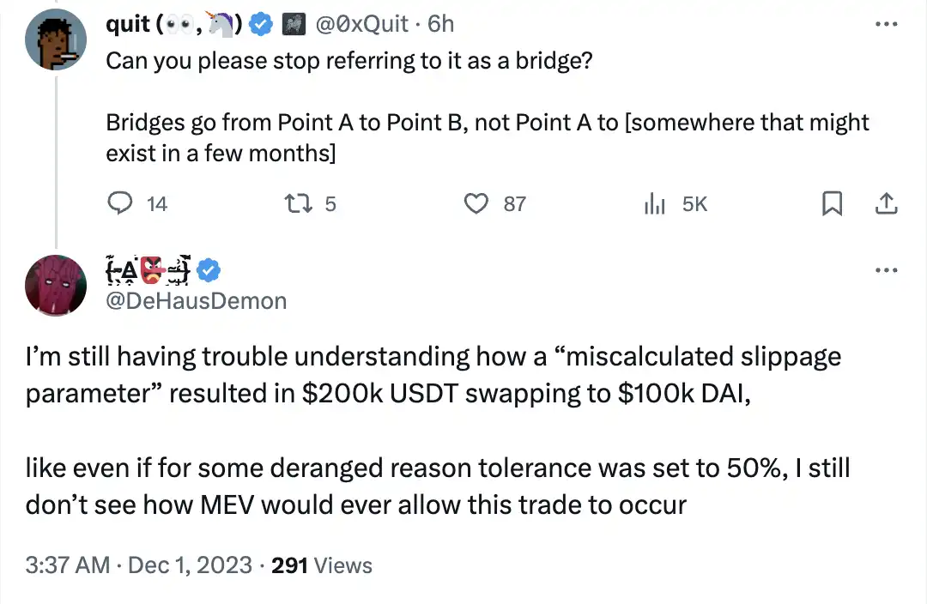Visit the @DeHausDemon profile handle
This screenshot has height=604, width=927.
tap(196, 300)
